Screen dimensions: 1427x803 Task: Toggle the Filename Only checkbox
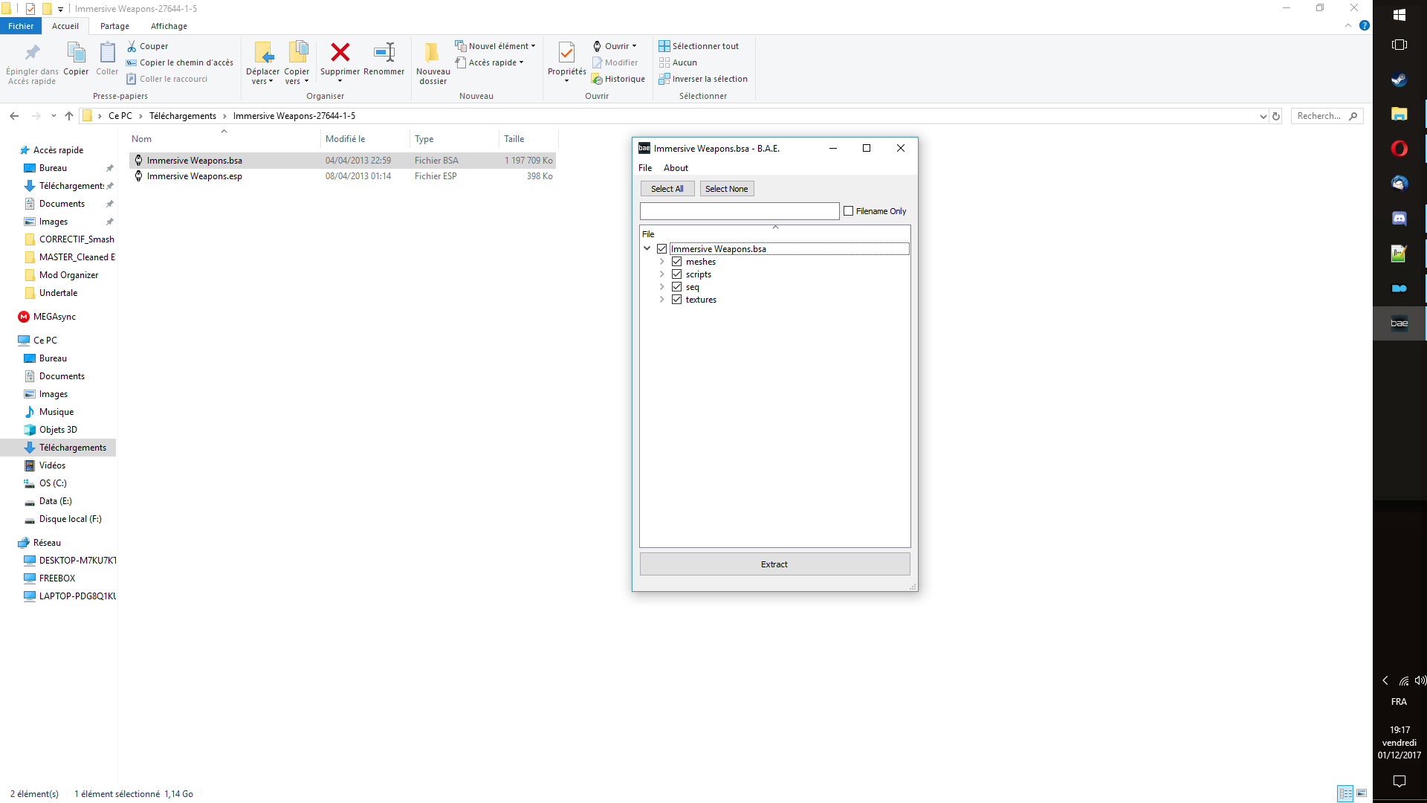[x=848, y=211]
